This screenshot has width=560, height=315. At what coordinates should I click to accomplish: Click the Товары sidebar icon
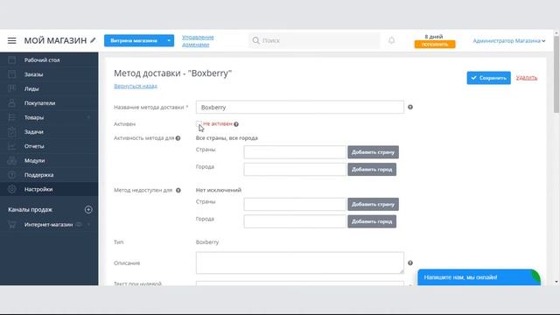tap(11, 117)
